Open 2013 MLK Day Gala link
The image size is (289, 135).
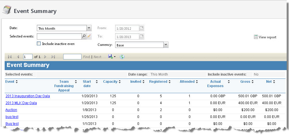21,103
